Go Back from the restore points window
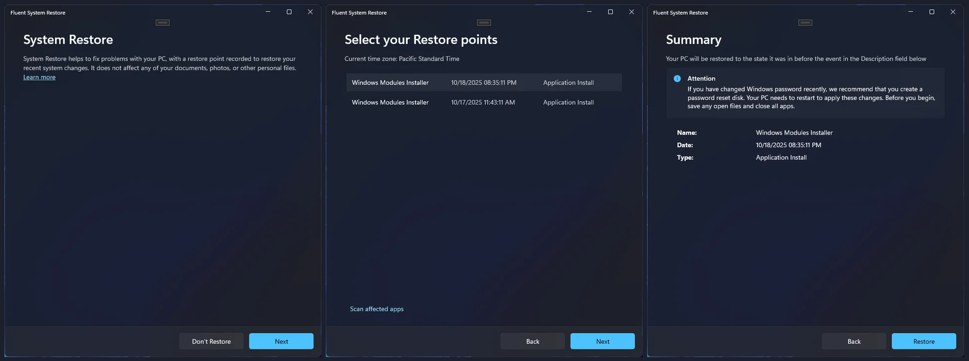The width and height of the screenshot is (969, 361). pyautogui.click(x=532, y=341)
